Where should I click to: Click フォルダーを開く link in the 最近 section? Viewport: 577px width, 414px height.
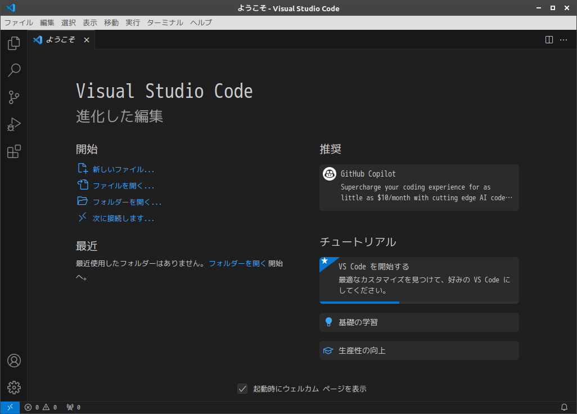pos(237,263)
